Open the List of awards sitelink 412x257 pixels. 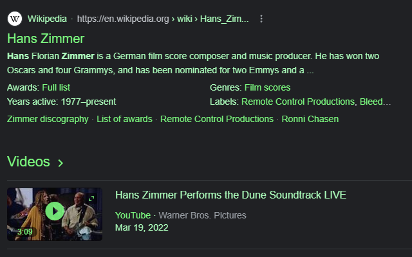124,119
